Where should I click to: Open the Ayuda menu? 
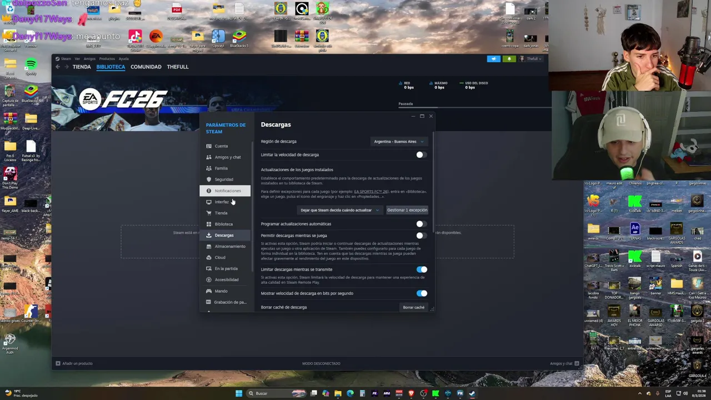(123, 59)
